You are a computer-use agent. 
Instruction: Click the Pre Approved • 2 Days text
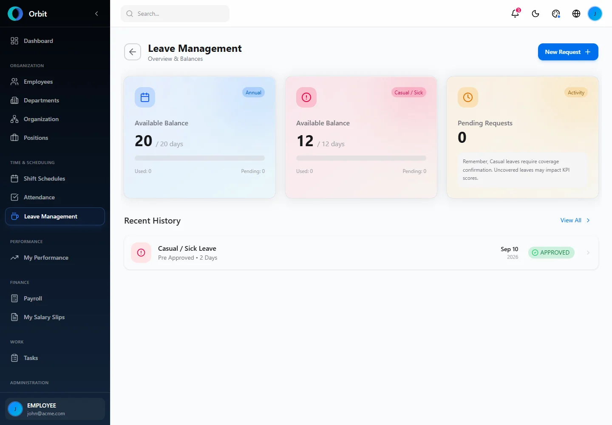187,258
